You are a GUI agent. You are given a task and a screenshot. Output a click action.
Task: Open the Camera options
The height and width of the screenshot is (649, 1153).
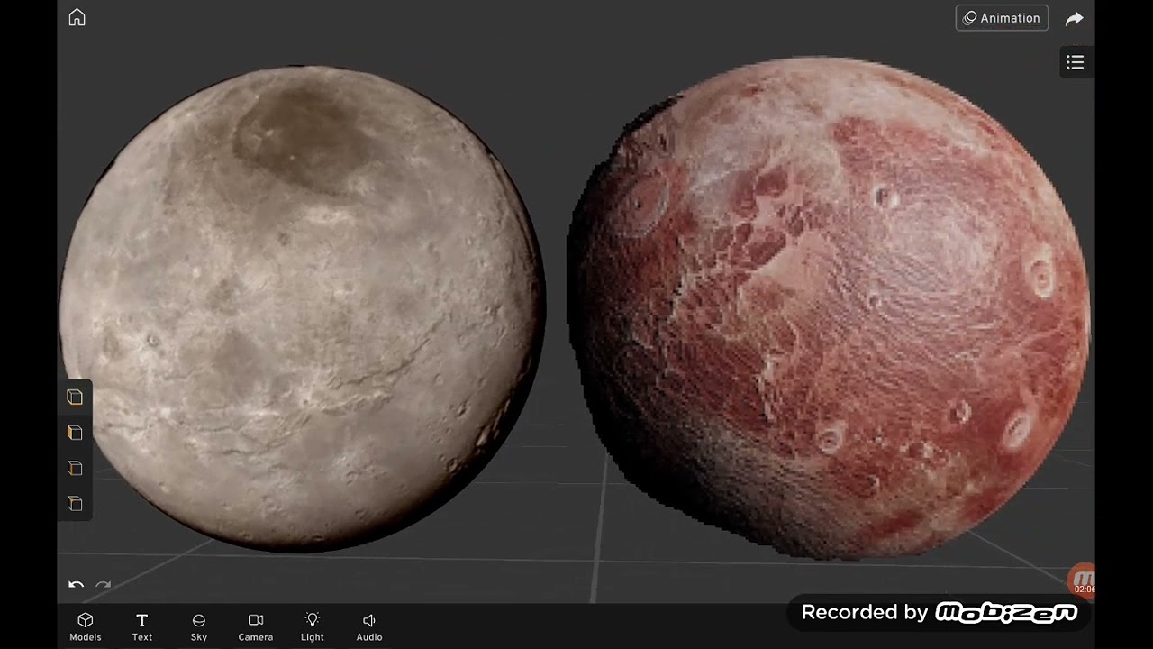click(x=256, y=626)
